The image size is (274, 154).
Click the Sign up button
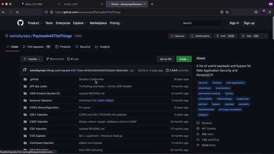tap(249, 23)
